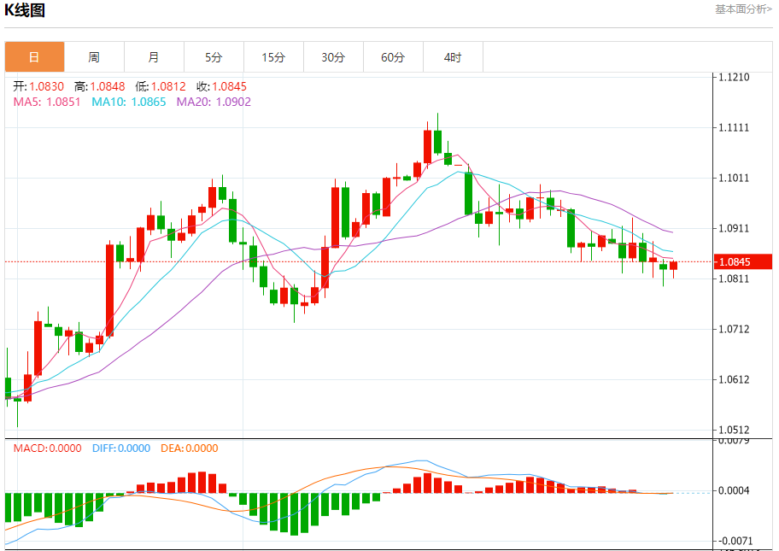Click the MA10: 1.0865 label
The image size is (779, 551).
129,102
